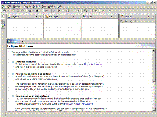The width and height of the screenshot is (157, 117).
Task: Open the Types view menu triangle
Action: [x=111, y=17]
